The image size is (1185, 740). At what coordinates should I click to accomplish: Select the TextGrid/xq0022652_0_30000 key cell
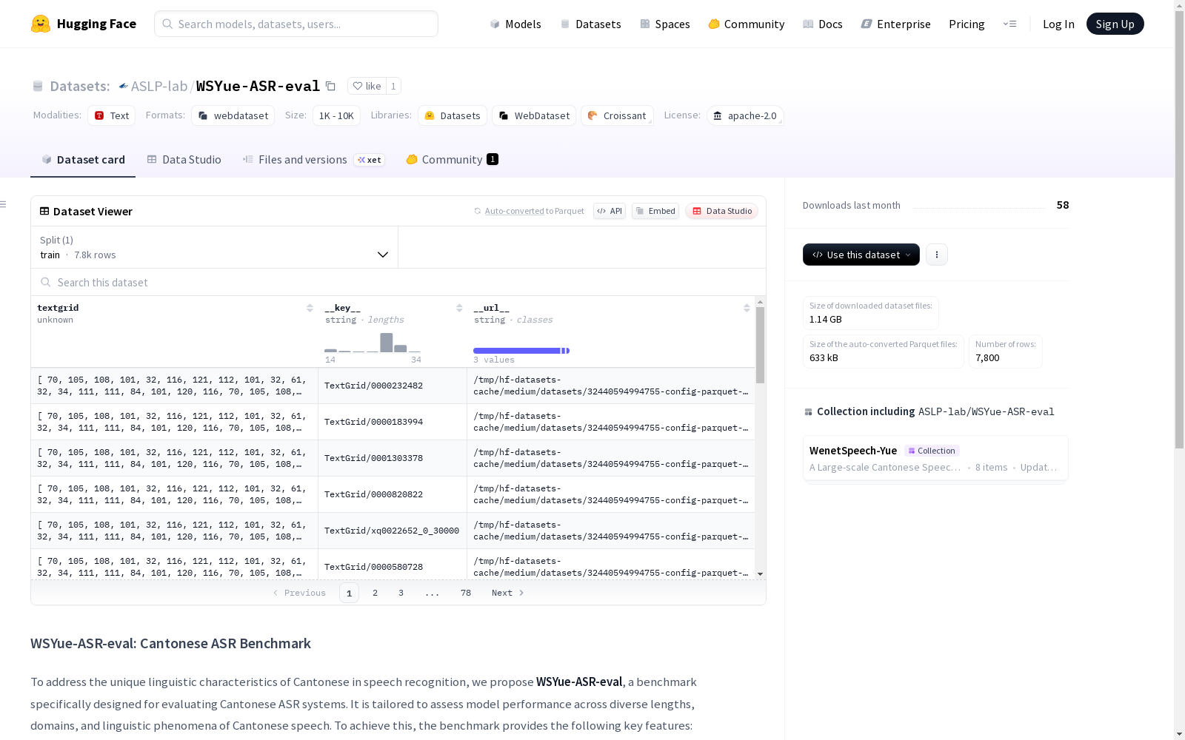(393, 531)
